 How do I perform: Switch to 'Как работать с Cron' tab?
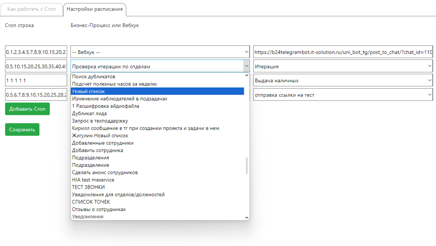(x=31, y=9)
